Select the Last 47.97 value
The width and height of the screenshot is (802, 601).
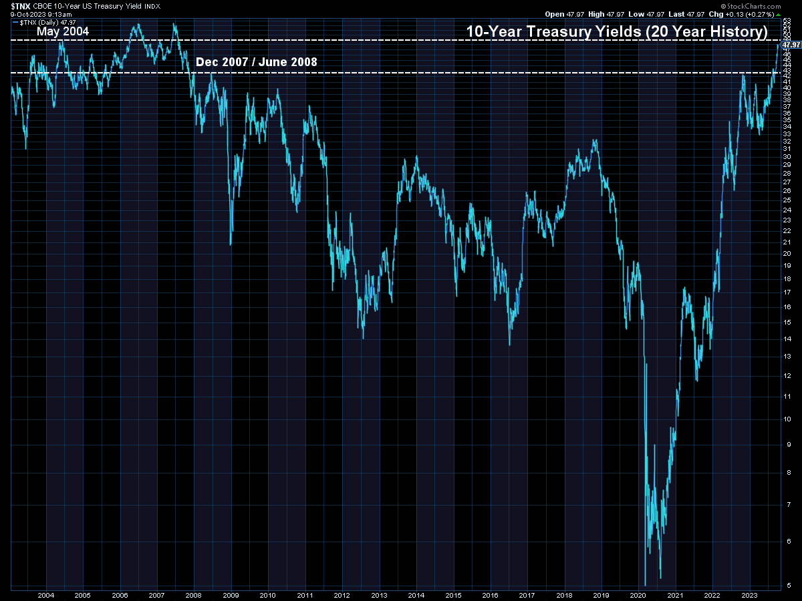point(688,13)
